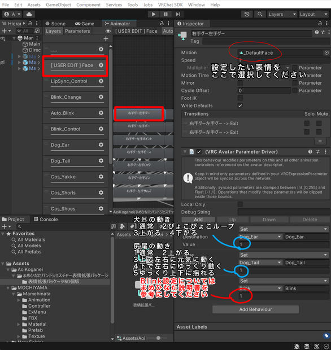Enable the Local Only checkbox
331x350 pixels.
coord(240,204)
